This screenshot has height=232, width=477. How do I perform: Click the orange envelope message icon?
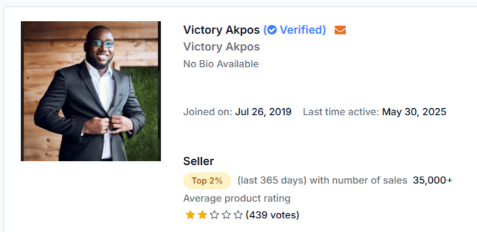(340, 30)
